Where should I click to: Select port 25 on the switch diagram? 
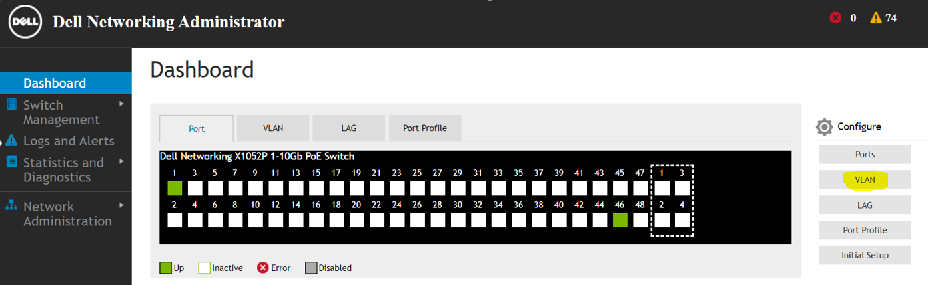pos(417,188)
